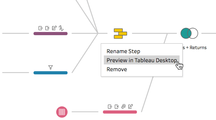This screenshot has width=216, height=120.
Task: Click the remove field icon above purple step
Action: click(x=48, y=28)
